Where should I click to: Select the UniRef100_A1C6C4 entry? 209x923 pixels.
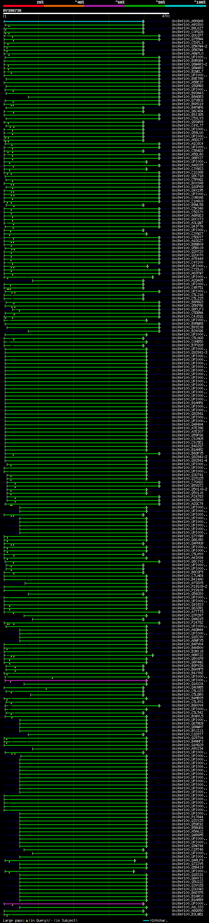[x=187, y=144]
